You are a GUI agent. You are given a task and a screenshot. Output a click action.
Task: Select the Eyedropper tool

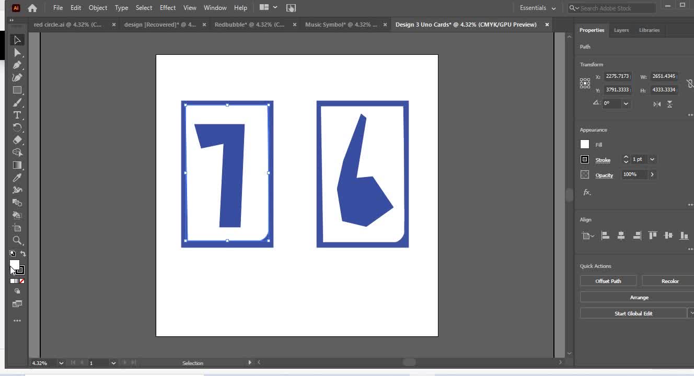click(17, 178)
